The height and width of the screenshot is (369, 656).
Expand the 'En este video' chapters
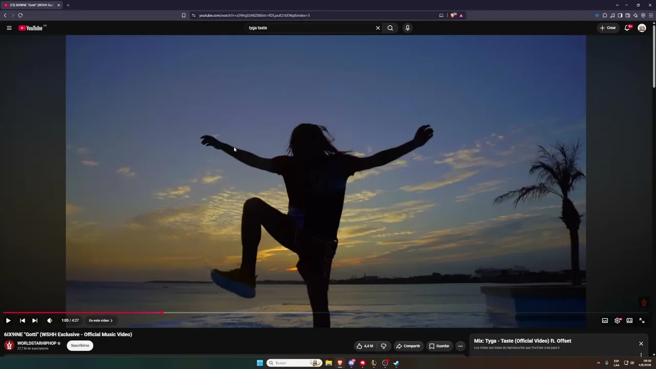[100, 320]
